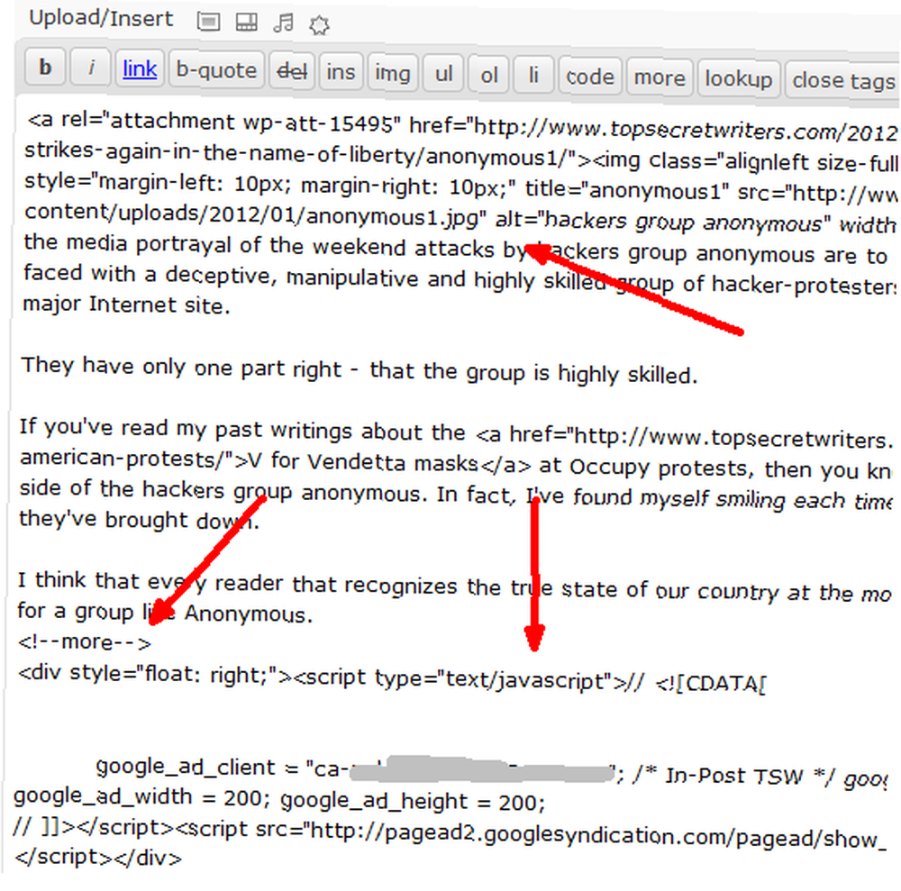Click the Add Video upload icon
The height and width of the screenshot is (891, 901).
(x=247, y=23)
